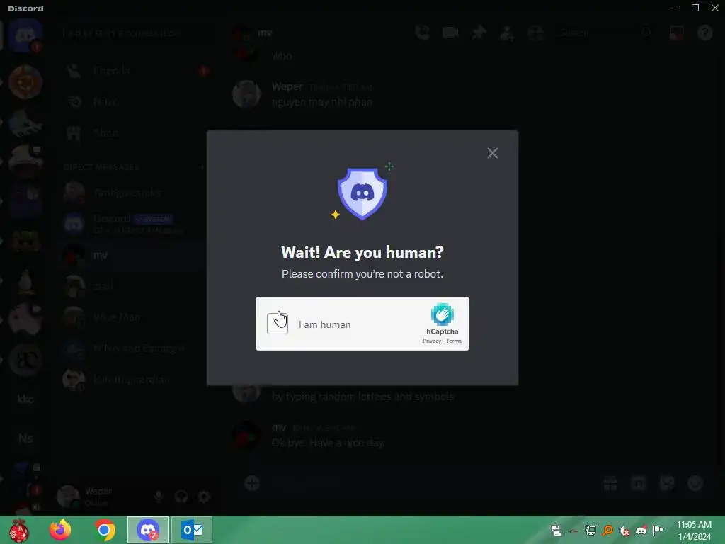Click Weper's avatar on the chat message
This screenshot has height=544, width=725.
246,94
